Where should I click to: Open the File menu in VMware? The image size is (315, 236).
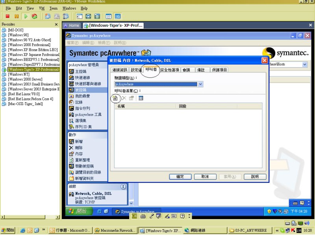pos(8,8)
